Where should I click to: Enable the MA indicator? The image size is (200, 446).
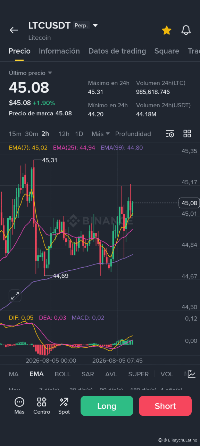(14, 374)
